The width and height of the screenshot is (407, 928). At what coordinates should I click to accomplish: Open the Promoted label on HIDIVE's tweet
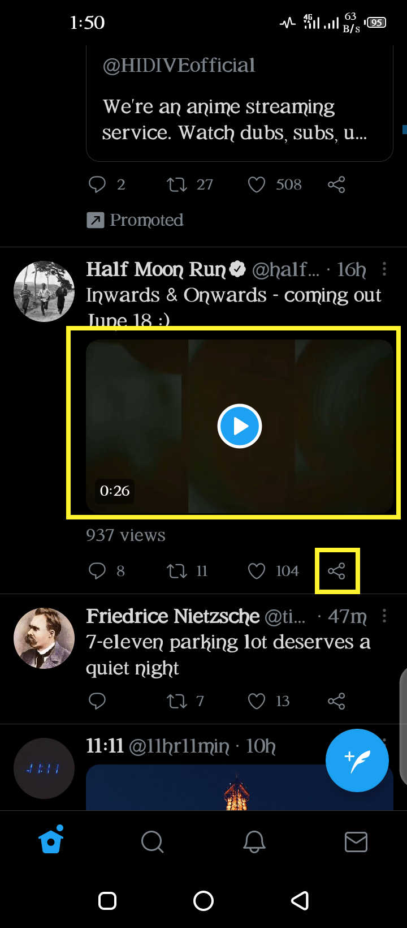tap(135, 220)
